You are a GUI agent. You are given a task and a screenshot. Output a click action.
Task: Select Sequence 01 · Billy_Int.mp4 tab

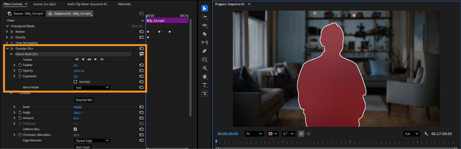[x=70, y=13]
